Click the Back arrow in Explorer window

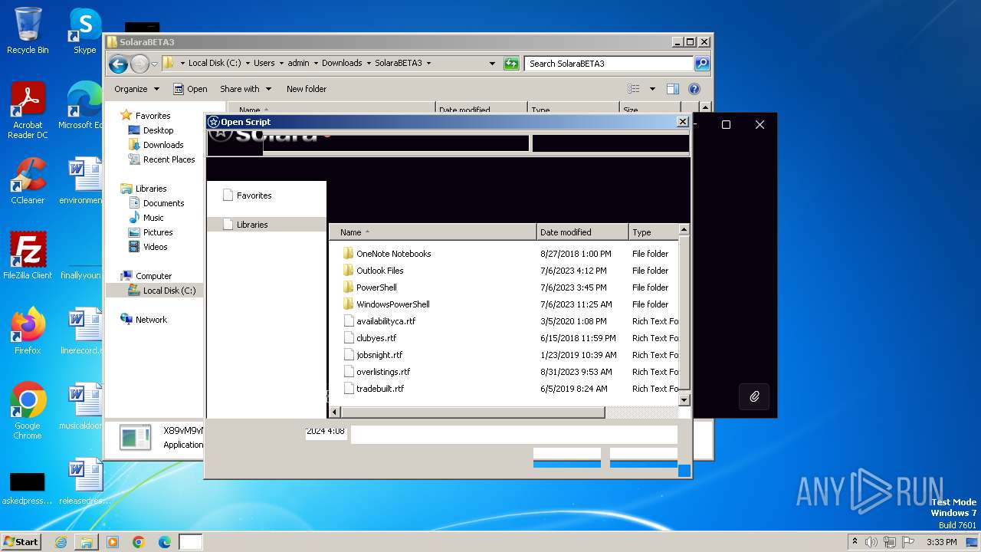point(118,64)
